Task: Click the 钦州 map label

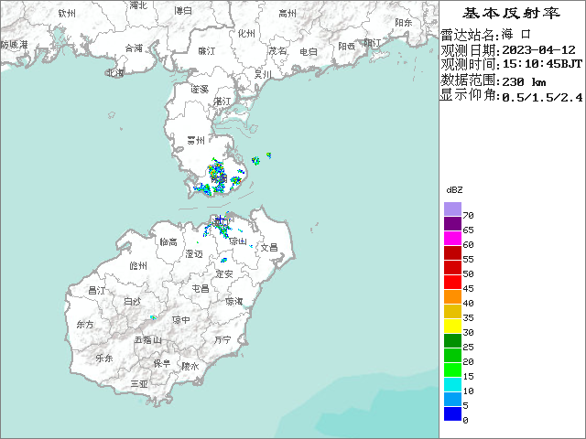Action: [x=67, y=14]
